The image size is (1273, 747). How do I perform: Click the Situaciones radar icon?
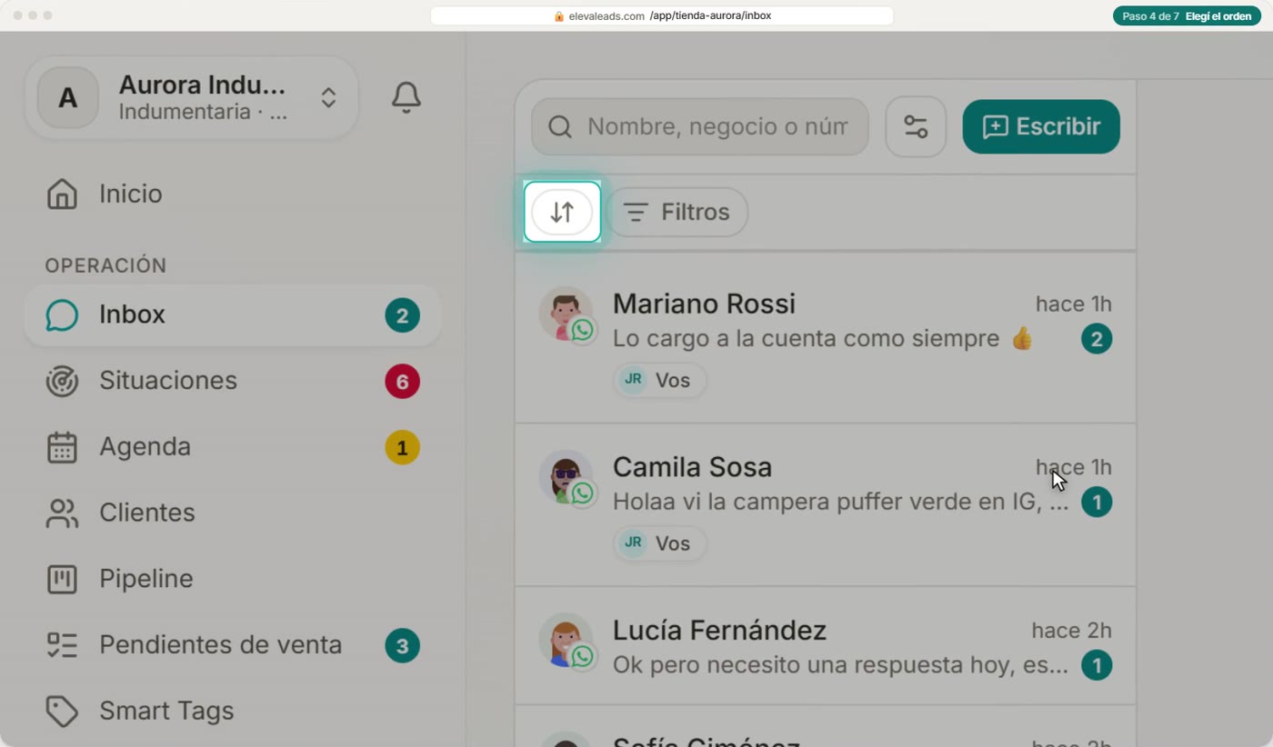point(62,381)
